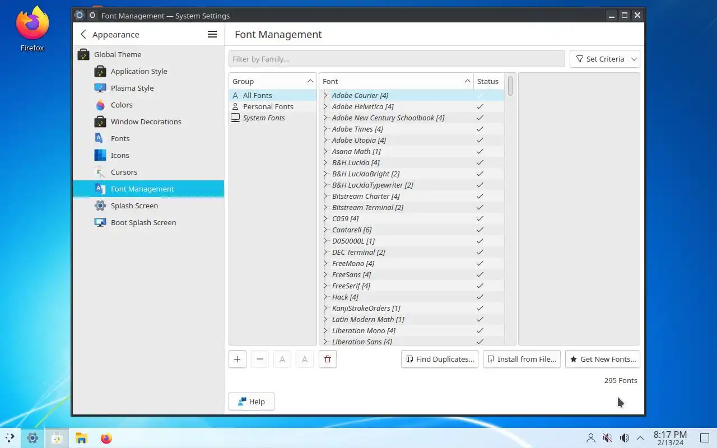Open Cursors settings
This screenshot has width=717, height=448.
click(x=148, y=172)
